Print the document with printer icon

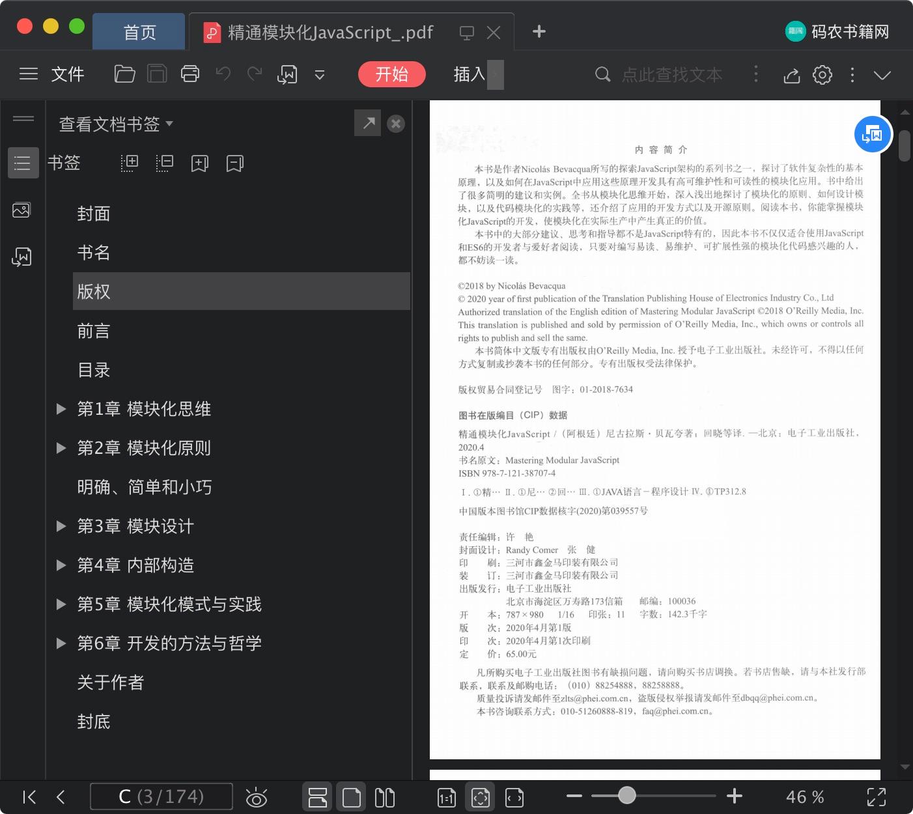(x=190, y=74)
